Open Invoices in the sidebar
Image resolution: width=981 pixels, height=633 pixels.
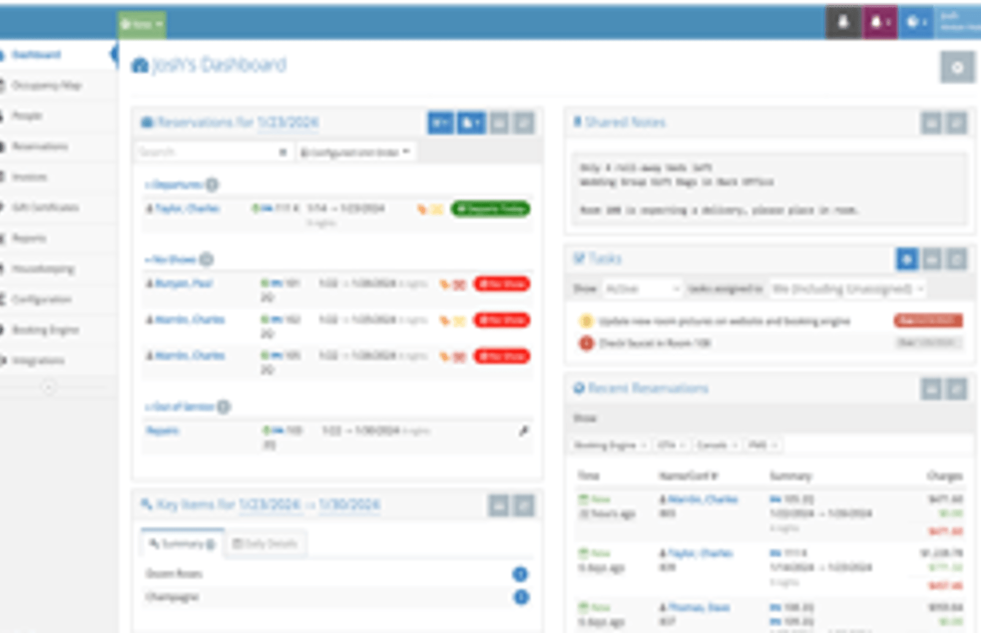point(29,177)
